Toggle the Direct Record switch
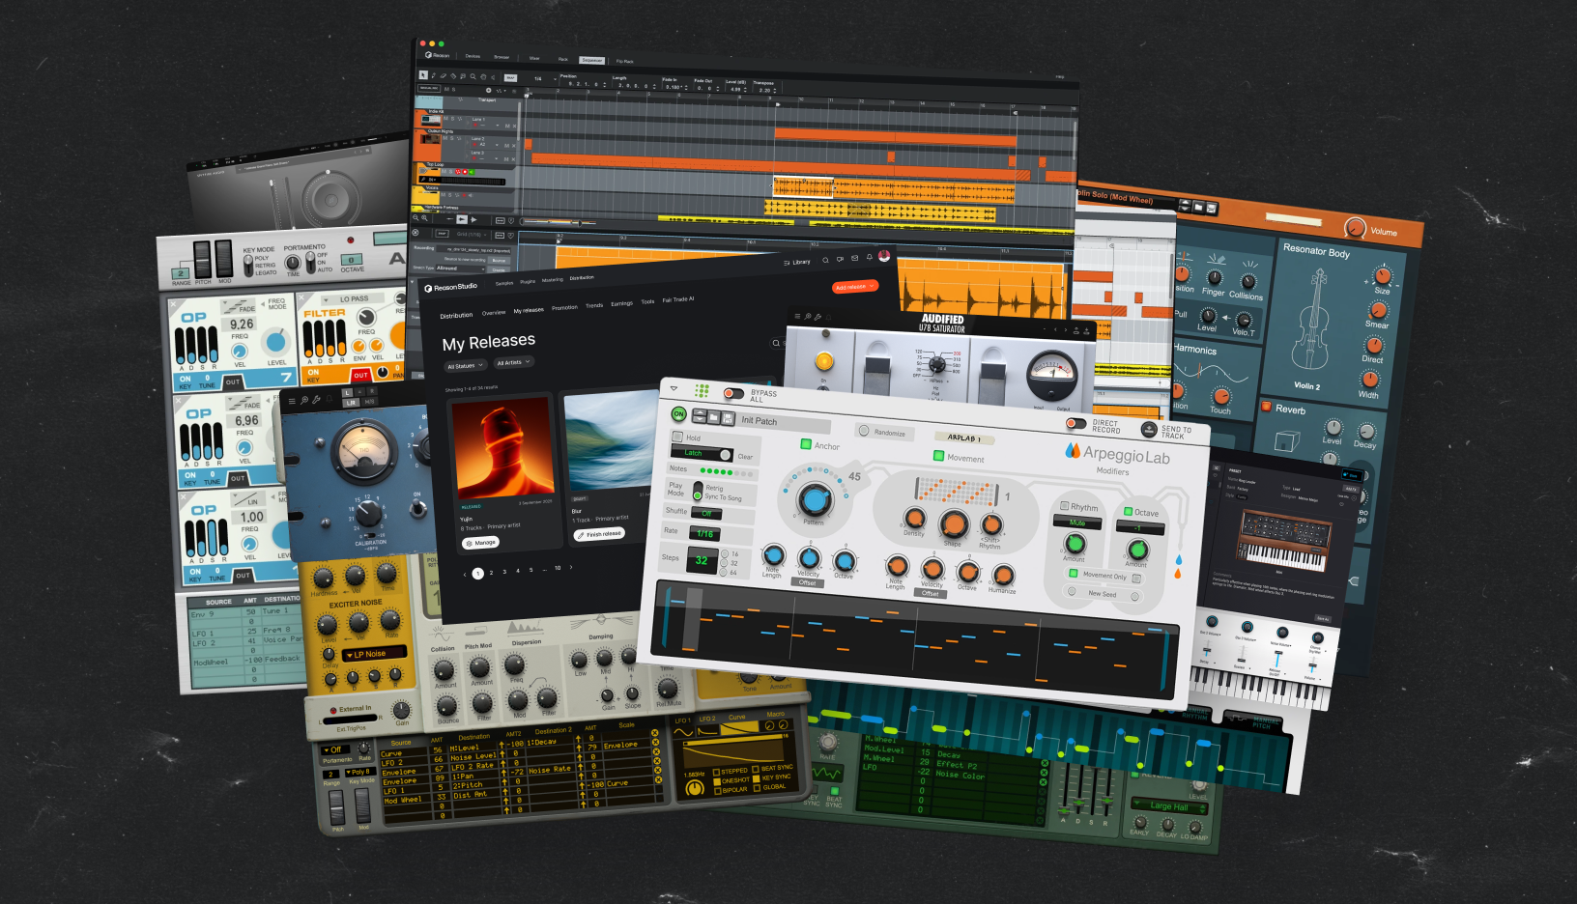This screenshot has width=1577, height=904. pyautogui.click(x=1075, y=423)
